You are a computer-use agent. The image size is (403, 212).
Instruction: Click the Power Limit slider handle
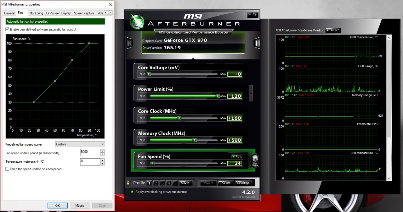pyautogui.click(x=218, y=96)
